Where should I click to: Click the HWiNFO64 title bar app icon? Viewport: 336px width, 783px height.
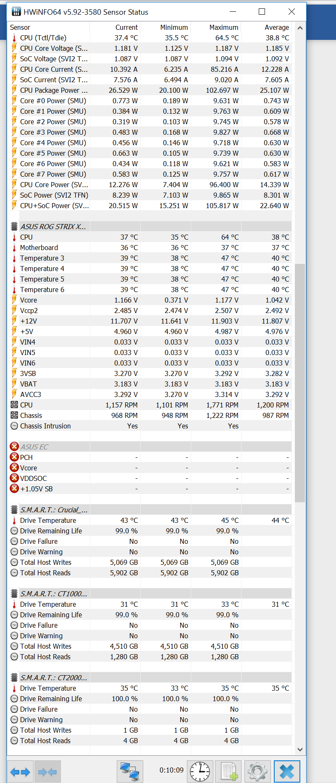(x=16, y=12)
